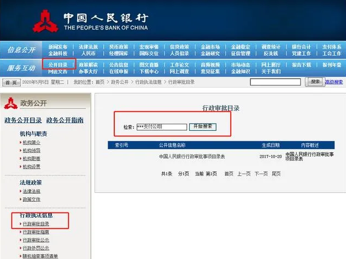This screenshot has height=259, width=346.
Task: Open 机构简介 sidebar link
Action: coord(31,142)
